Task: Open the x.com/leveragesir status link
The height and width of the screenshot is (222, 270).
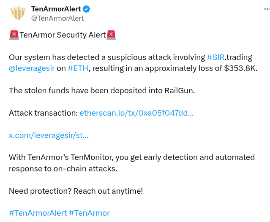Action: (49, 135)
